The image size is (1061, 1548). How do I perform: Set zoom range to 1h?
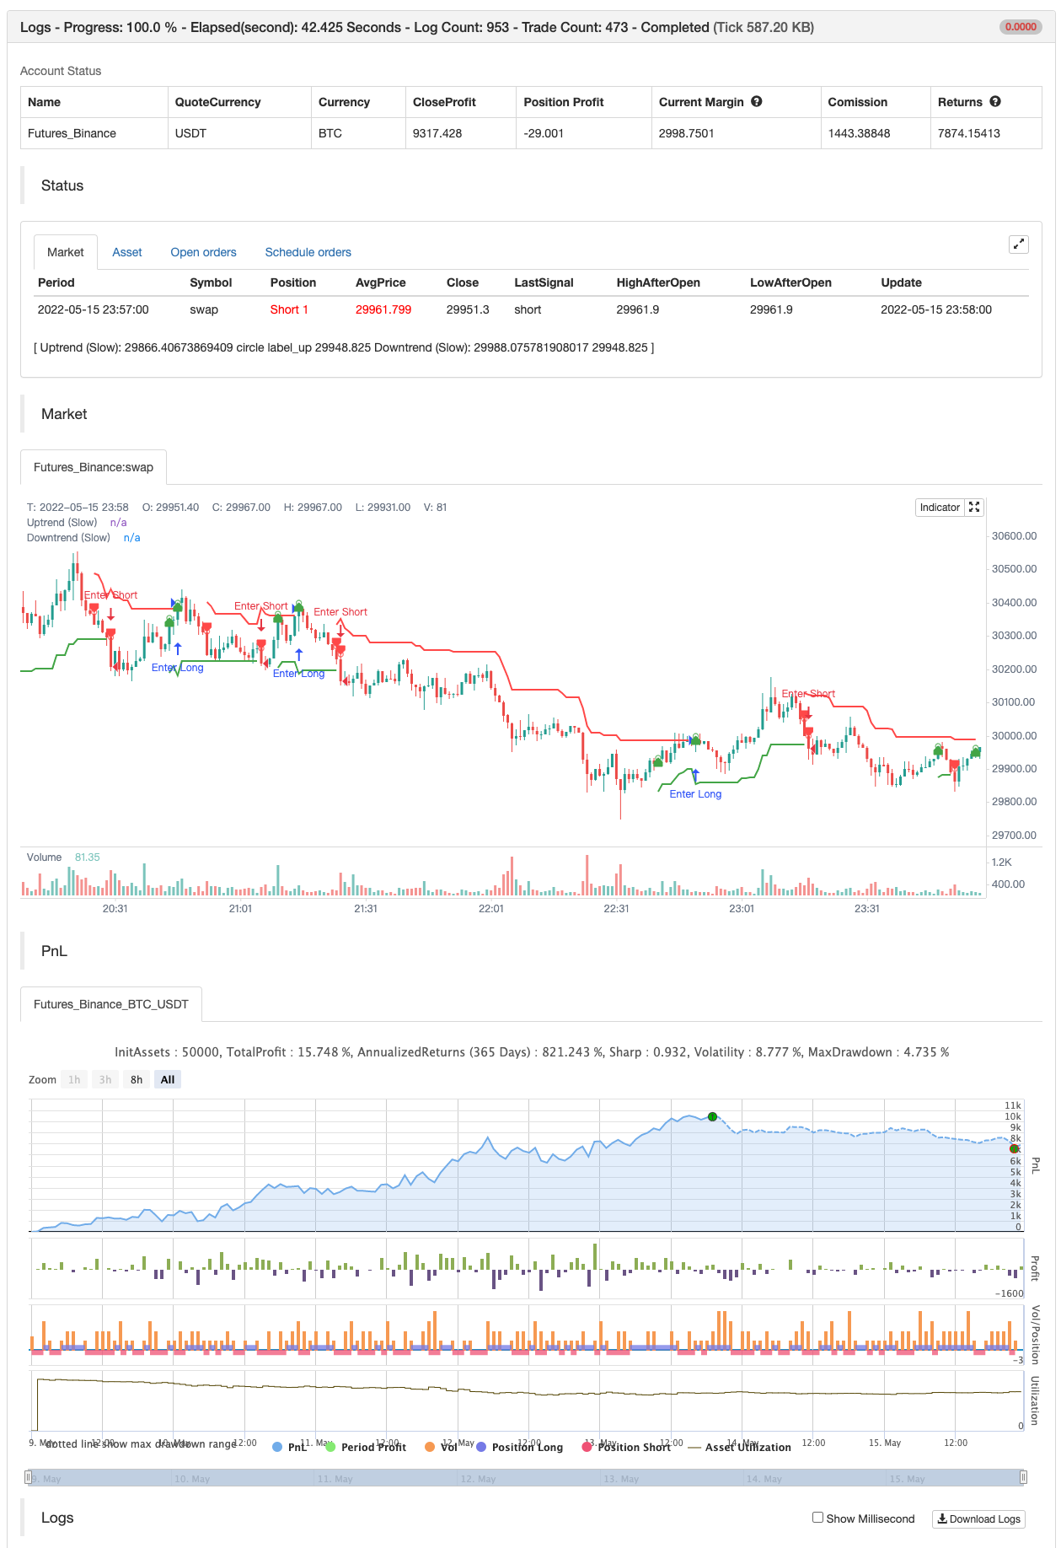[x=74, y=1079]
